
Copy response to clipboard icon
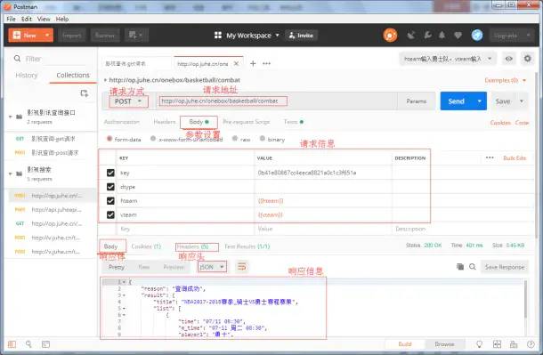click(460, 266)
